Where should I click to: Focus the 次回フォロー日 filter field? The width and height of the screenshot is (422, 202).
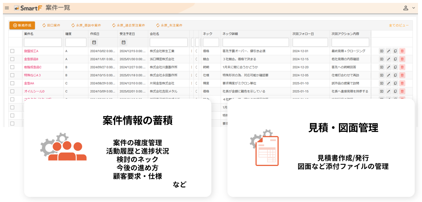pos(310,42)
